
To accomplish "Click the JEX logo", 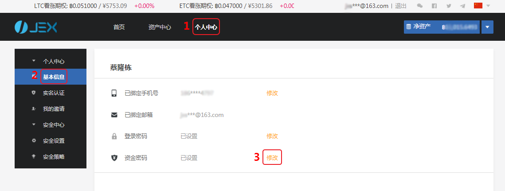I will click(36, 27).
